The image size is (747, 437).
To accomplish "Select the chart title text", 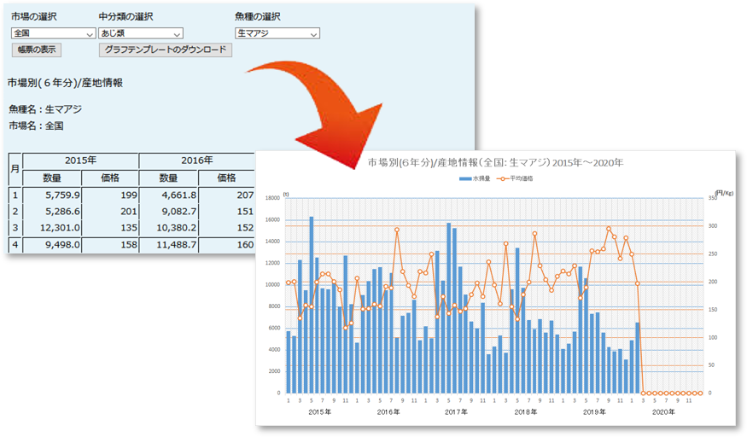I will [x=495, y=162].
